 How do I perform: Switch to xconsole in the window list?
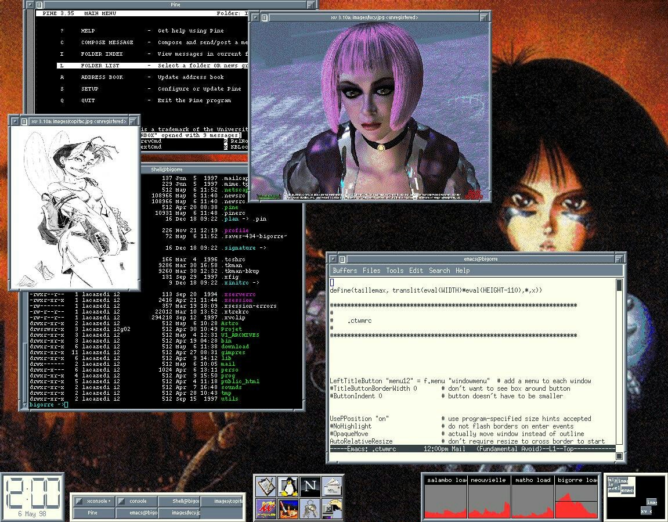coord(93,501)
